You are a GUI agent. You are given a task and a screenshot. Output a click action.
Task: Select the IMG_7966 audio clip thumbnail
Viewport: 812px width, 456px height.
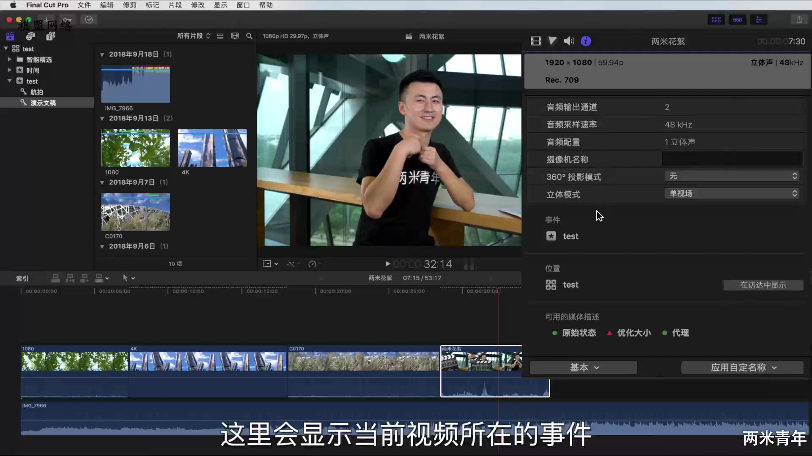[x=135, y=84]
